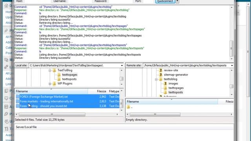Click the Host input field
Image resolution: width=251 pixels, height=141 pixels.
(x=38, y=1)
